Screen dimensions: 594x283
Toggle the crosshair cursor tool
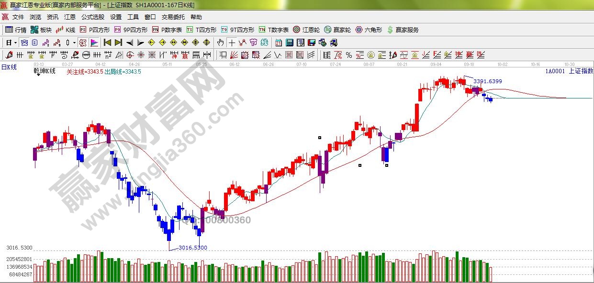pos(232,43)
